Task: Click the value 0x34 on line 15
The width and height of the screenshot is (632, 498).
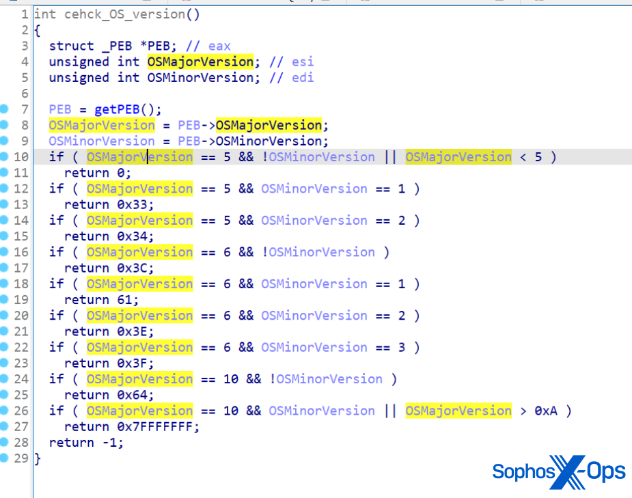Action: pos(132,236)
